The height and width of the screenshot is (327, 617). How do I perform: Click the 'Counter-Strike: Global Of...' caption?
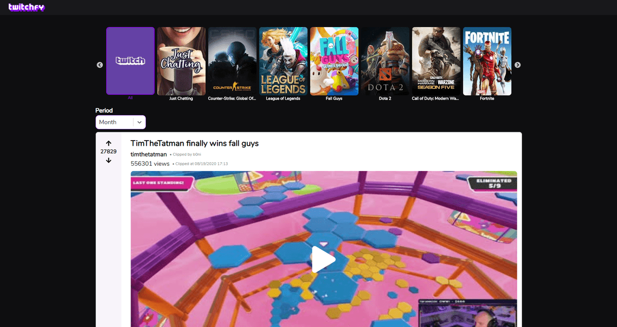[x=232, y=99]
